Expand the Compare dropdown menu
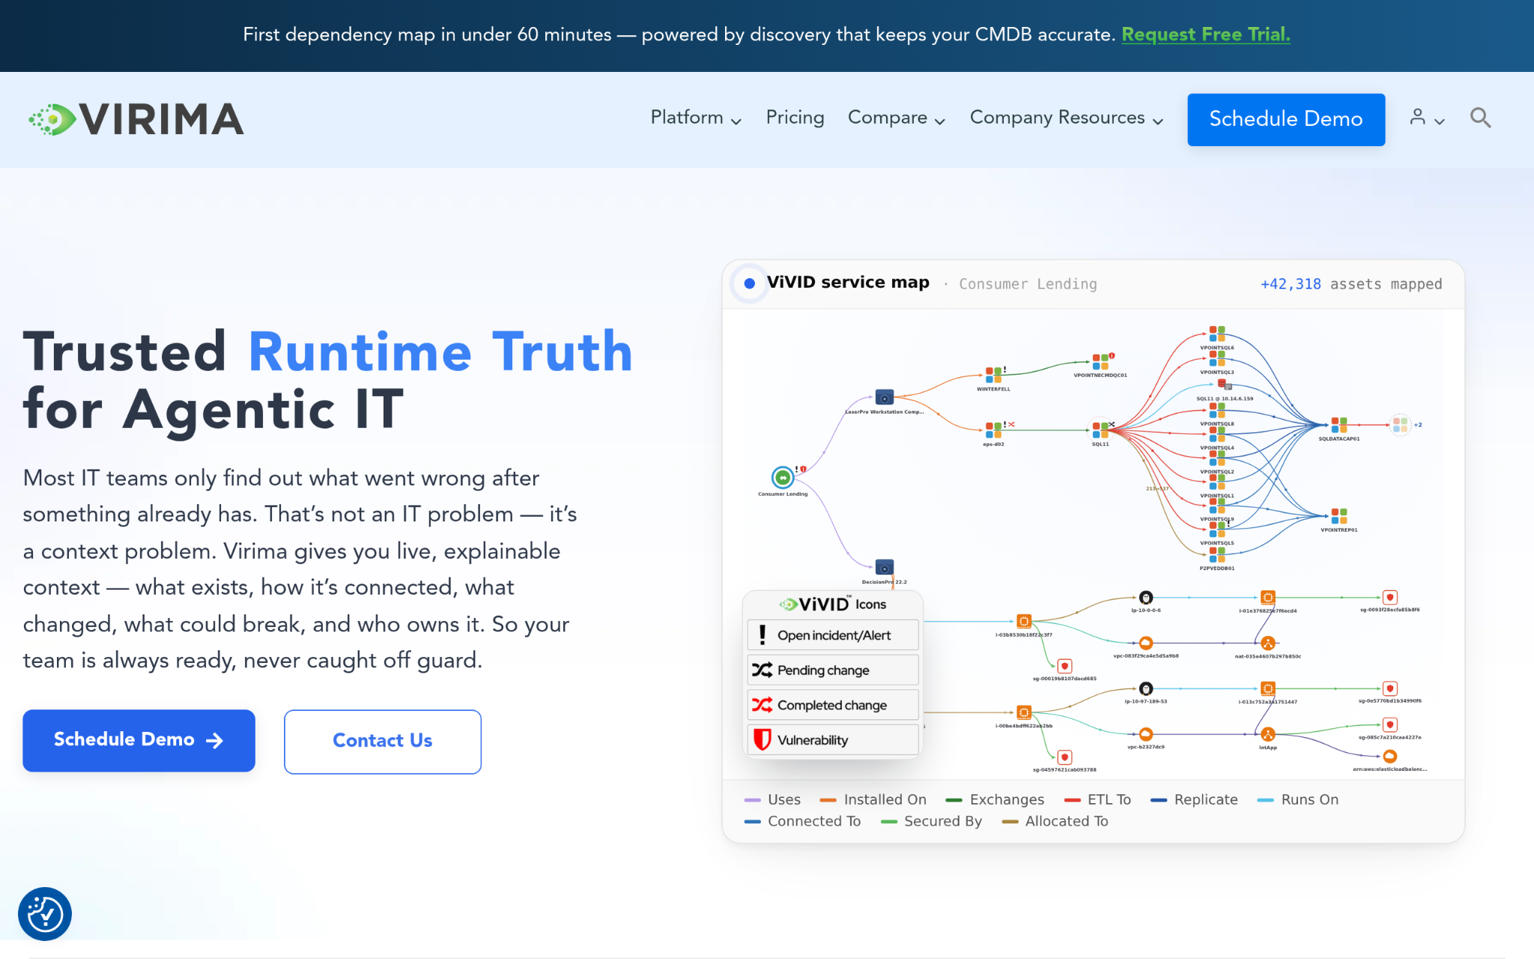The image size is (1534, 959). click(897, 118)
